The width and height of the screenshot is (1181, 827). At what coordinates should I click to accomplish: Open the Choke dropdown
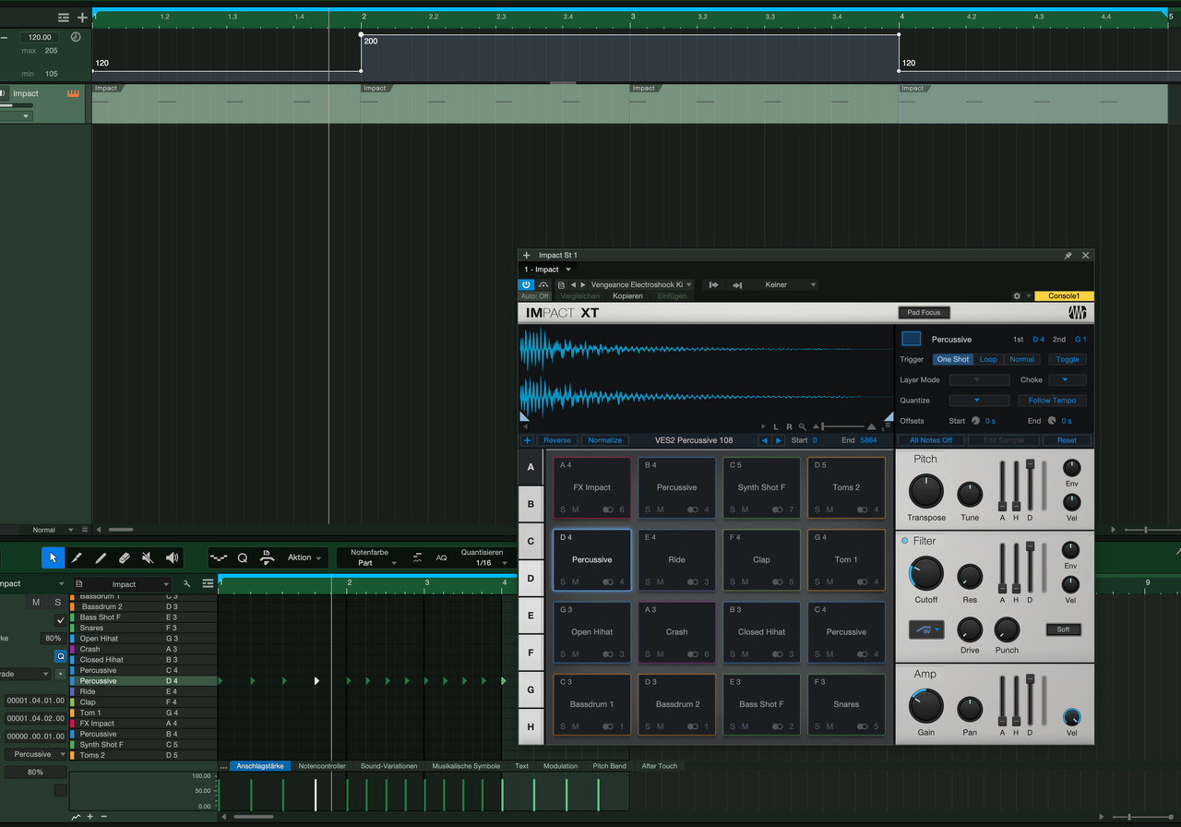coord(1067,379)
